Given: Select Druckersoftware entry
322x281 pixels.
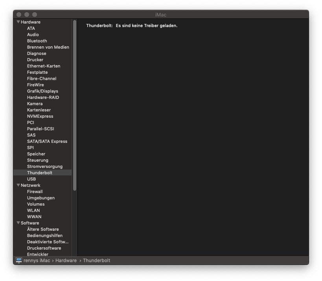Looking at the screenshot, I should (x=44, y=248).
